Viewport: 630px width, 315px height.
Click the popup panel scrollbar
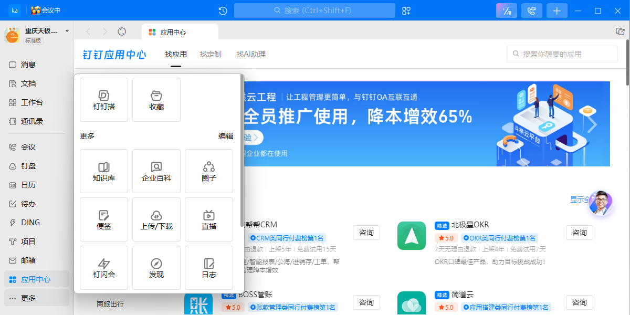242,151
